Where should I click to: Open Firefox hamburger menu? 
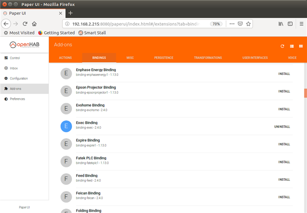(x=301, y=23)
